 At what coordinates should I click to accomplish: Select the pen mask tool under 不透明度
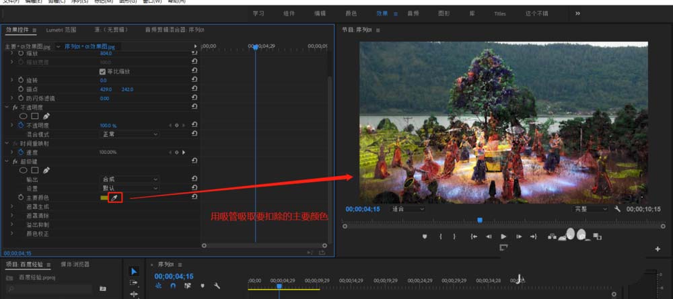pos(46,116)
